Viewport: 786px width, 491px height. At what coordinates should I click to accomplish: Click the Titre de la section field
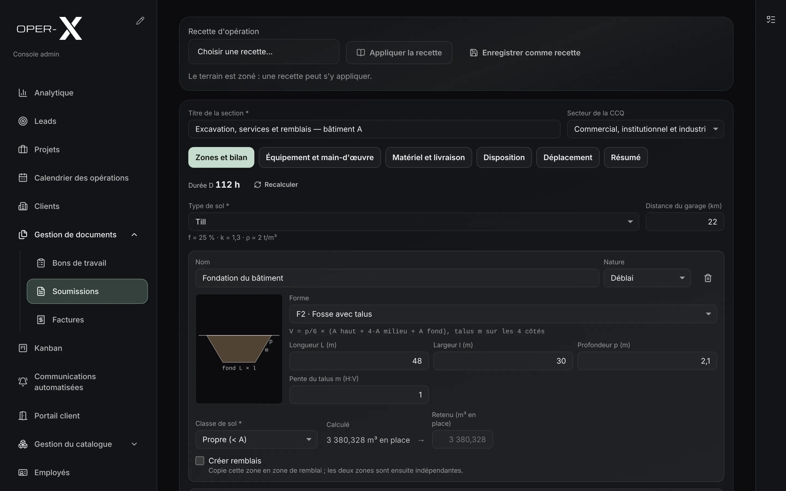coord(374,129)
